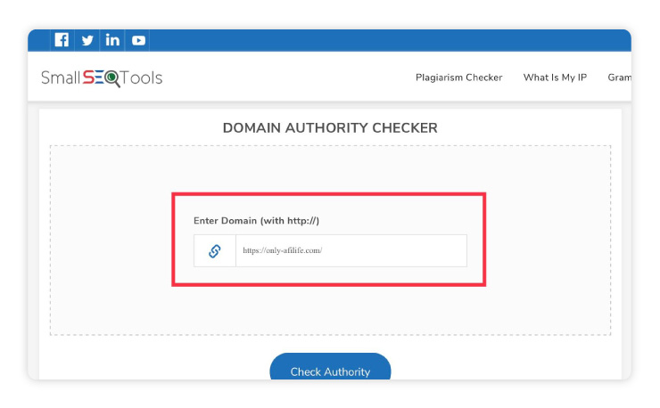
Task: Click the Domain Authority Checker heading
Action: [x=330, y=128]
